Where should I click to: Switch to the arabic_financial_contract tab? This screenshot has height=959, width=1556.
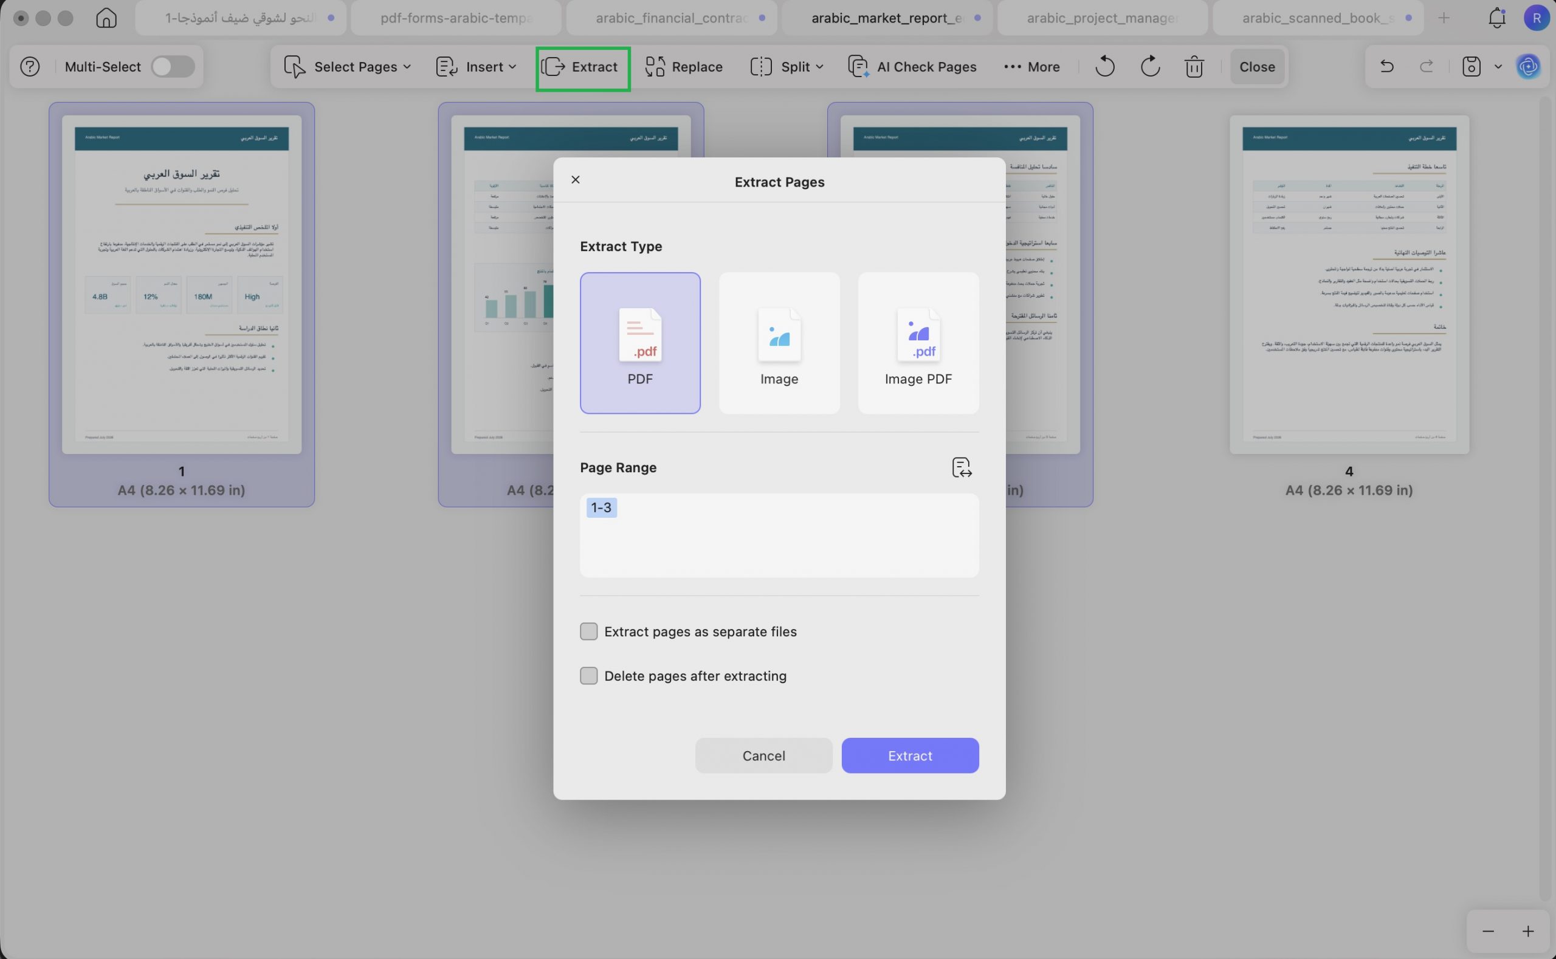click(x=671, y=18)
